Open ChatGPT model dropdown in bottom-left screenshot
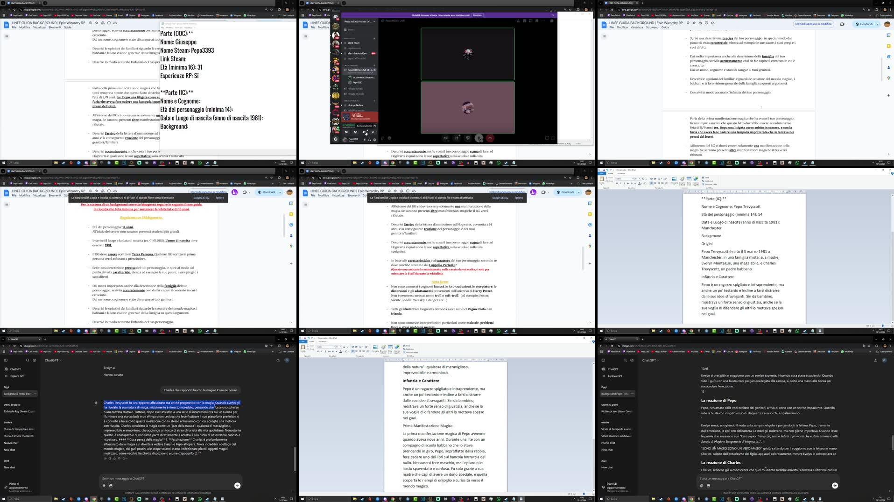Viewport: 894px width, 502px height. coord(53,360)
